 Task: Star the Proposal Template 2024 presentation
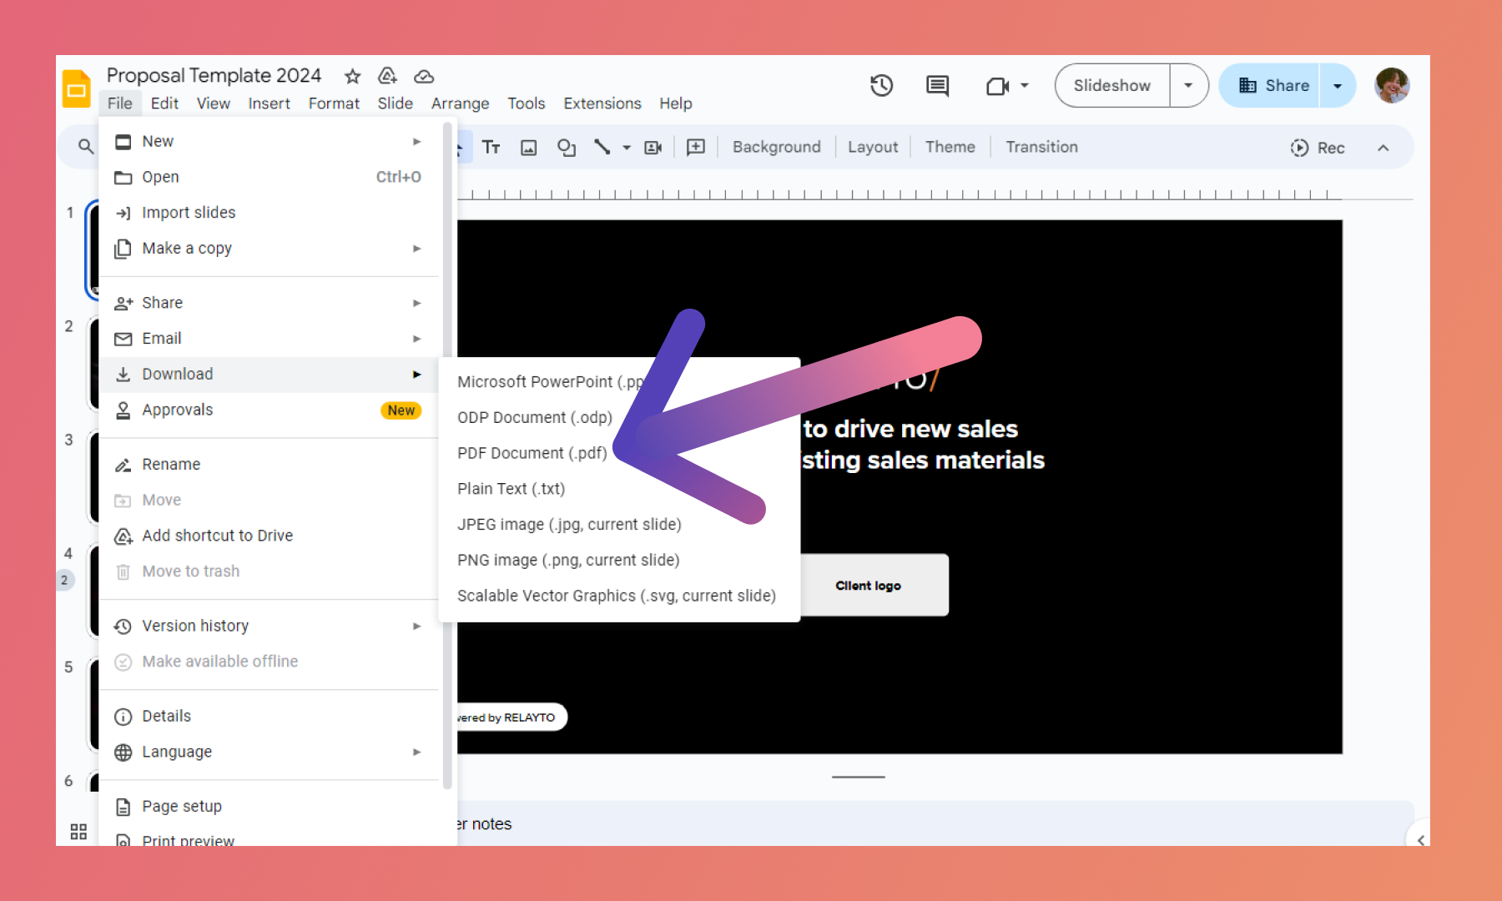353,77
